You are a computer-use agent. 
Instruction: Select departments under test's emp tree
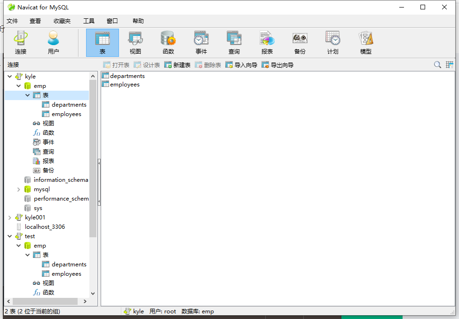click(64, 265)
